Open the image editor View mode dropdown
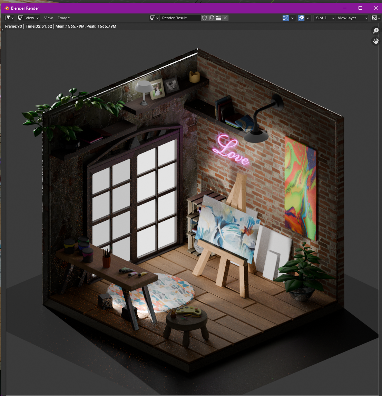Image resolution: width=382 pixels, height=396 pixels. [28, 18]
